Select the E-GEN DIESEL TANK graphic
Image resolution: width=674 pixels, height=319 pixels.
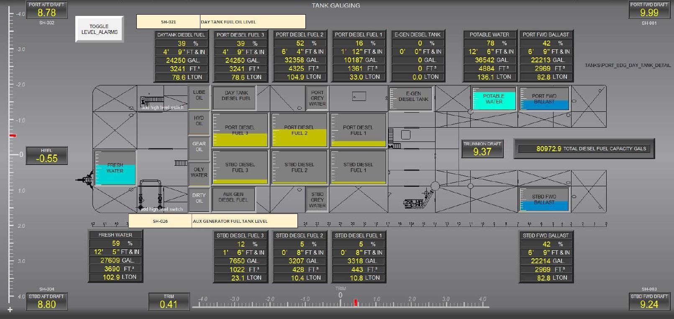(410, 98)
